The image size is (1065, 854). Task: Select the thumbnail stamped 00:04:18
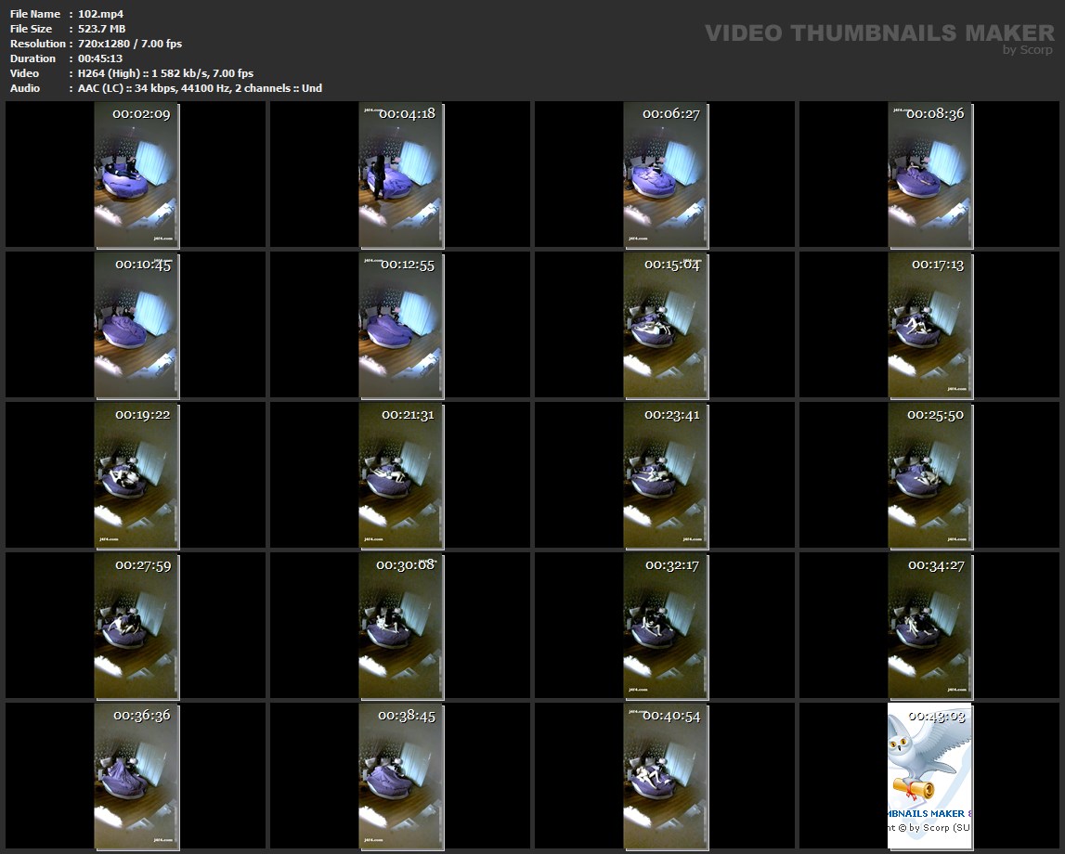[x=401, y=175]
